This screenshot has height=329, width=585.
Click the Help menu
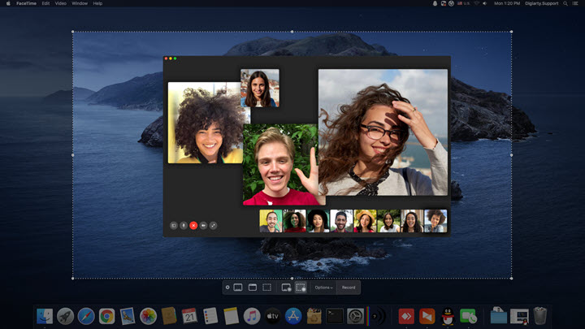tap(98, 3)
